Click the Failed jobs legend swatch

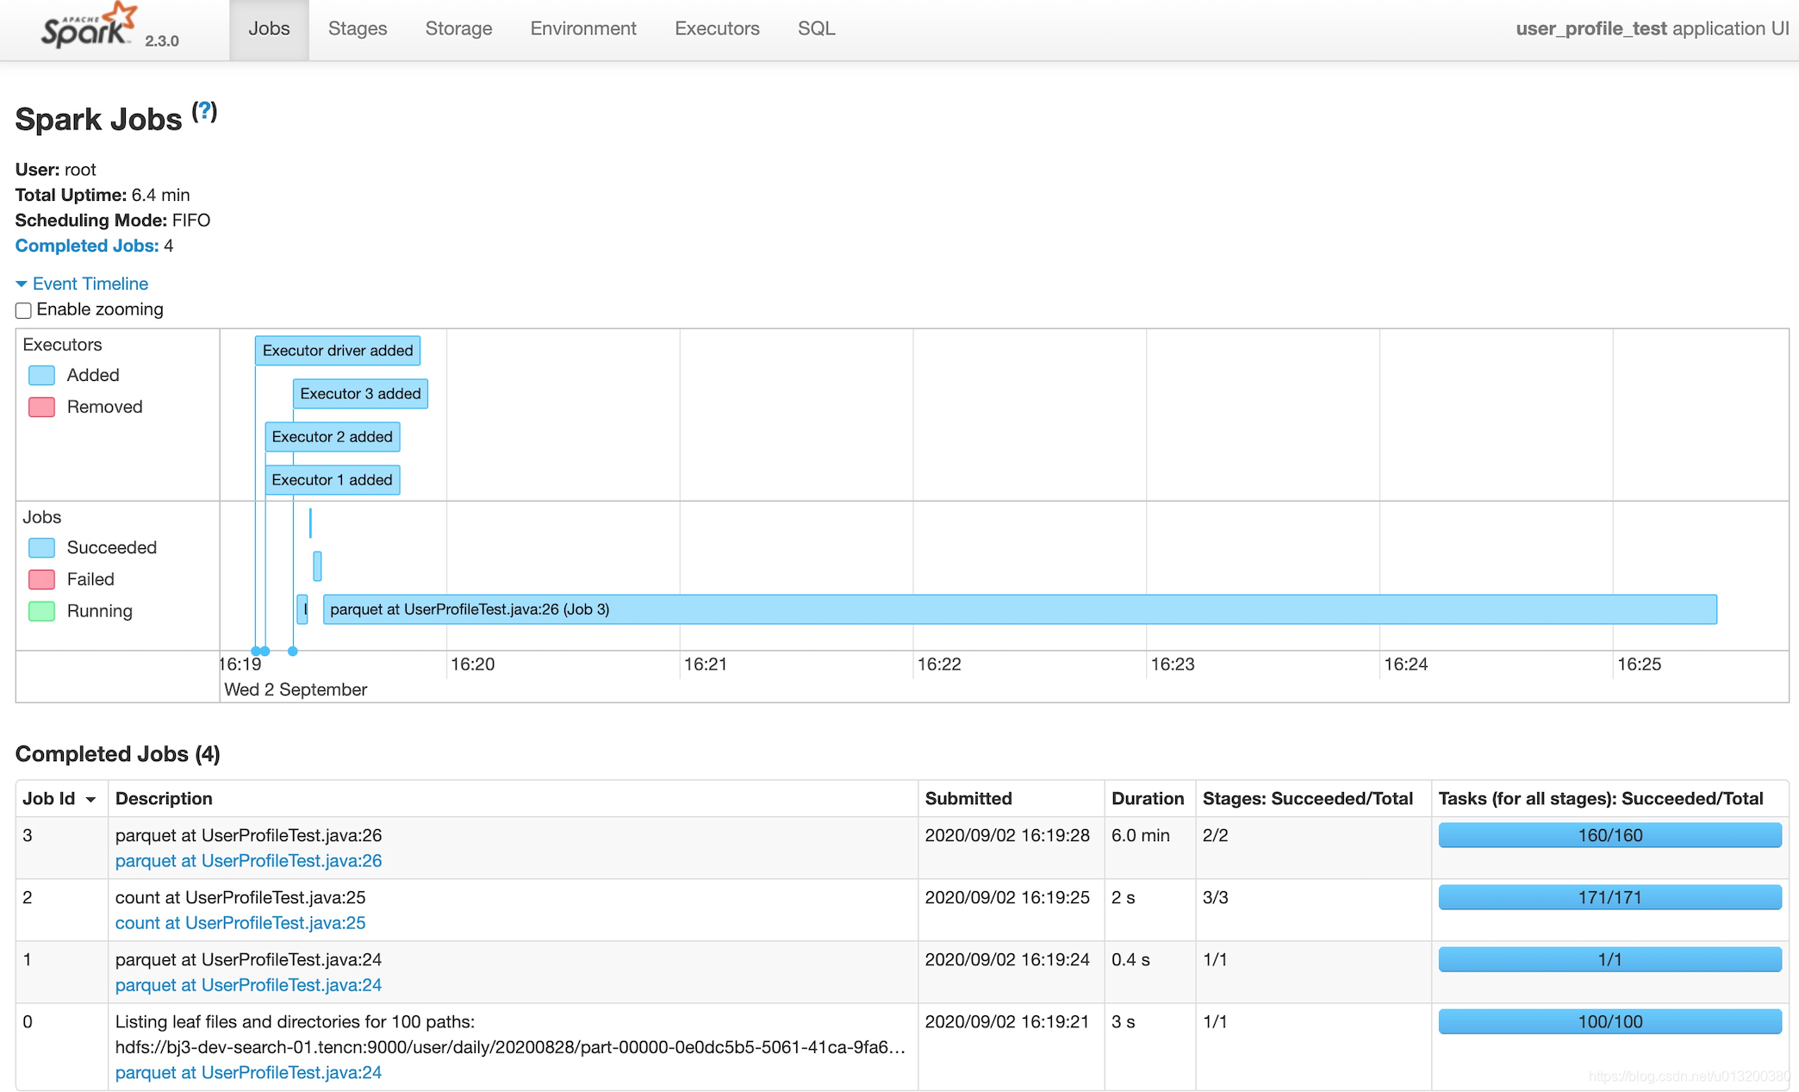pos(41,579)
